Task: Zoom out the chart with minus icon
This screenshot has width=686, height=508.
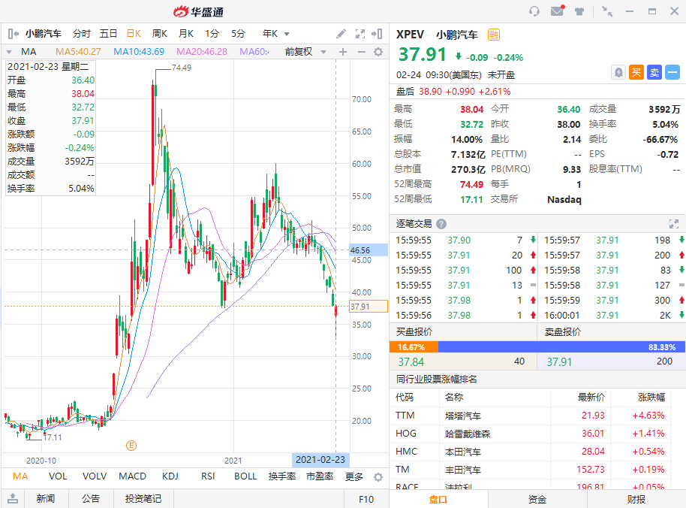Action: coord(361,52)
